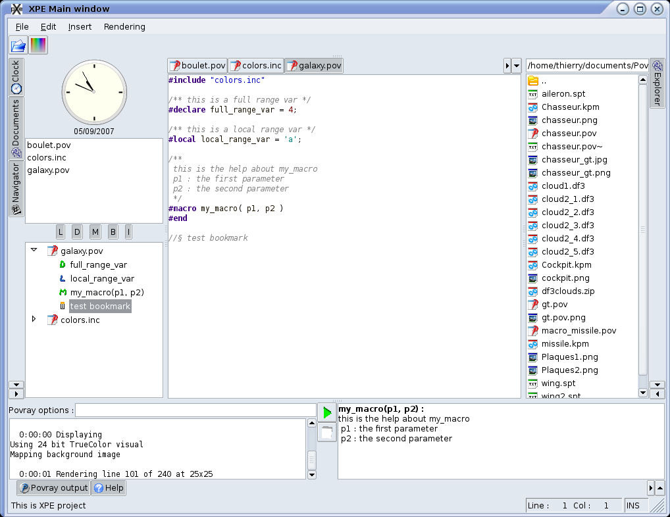Toggle the I (include) filter button
The height and width of the screenshot is (517, 670).
tap(128, 232)
